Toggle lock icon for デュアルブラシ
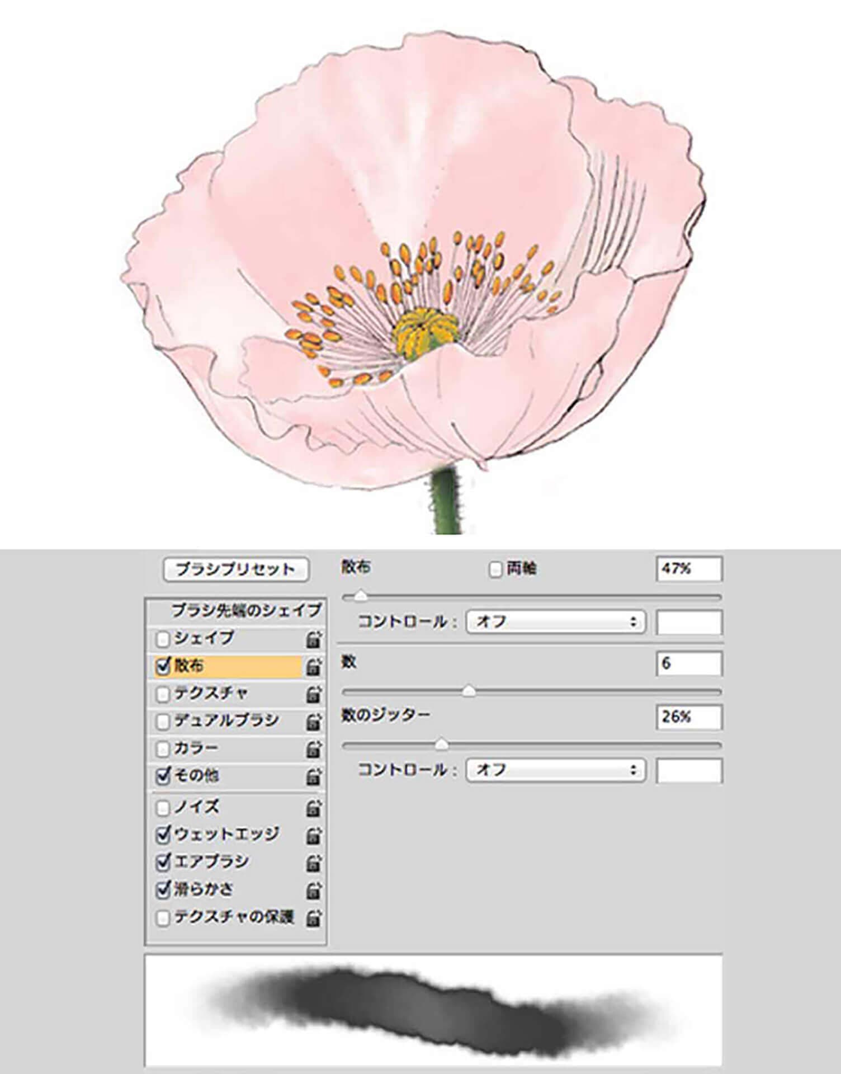Viewport: 841px width, 1074px height. pos(314,722)
